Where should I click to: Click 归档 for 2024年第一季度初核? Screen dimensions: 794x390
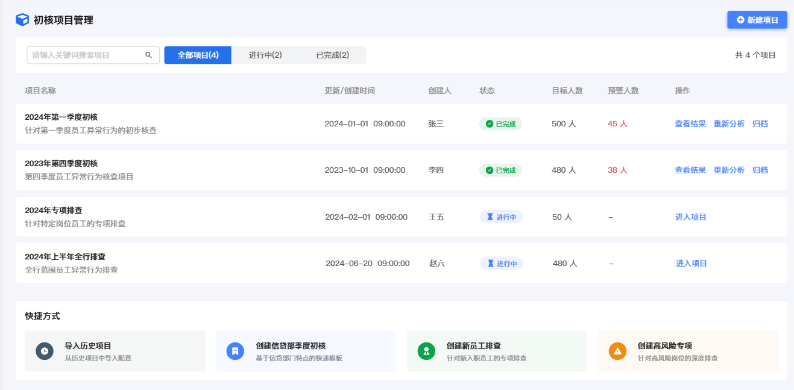pos(760,124)
